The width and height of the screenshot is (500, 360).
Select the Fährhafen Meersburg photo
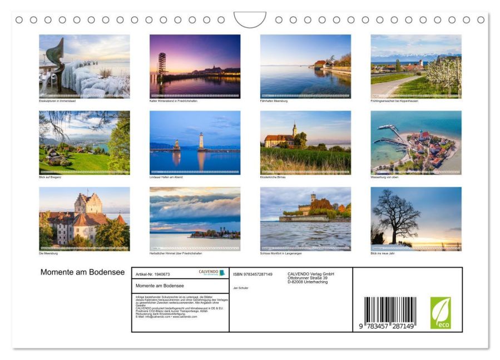[x=305, y=66]
